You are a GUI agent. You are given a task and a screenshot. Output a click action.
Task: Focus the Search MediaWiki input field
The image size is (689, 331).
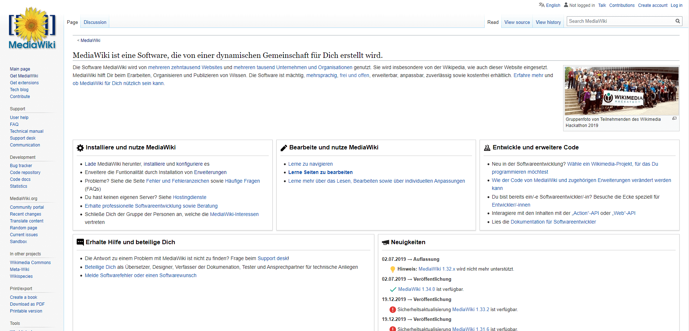pos(620,21)
